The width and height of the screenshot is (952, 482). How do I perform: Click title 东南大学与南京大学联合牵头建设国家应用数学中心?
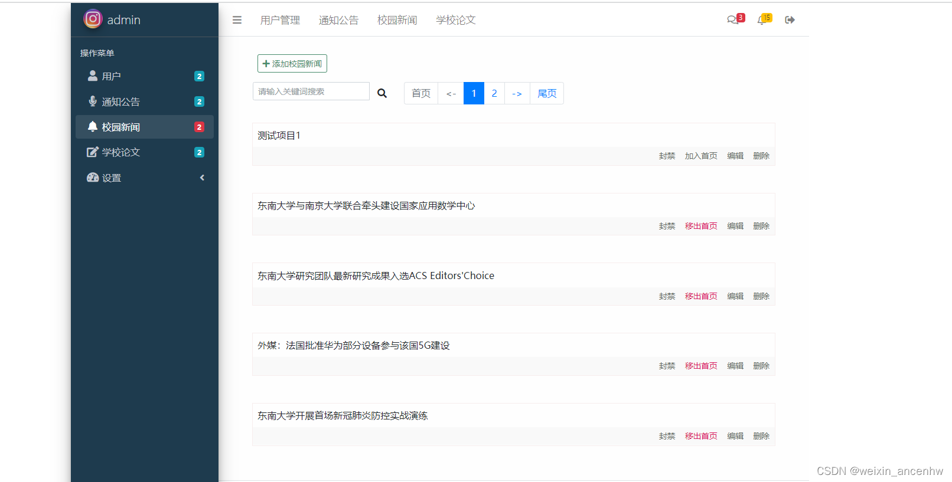[x=366, y=206]
